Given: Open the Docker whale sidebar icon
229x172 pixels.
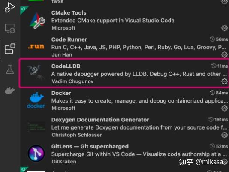Looking at the screenshot, I should coord(9,91).
